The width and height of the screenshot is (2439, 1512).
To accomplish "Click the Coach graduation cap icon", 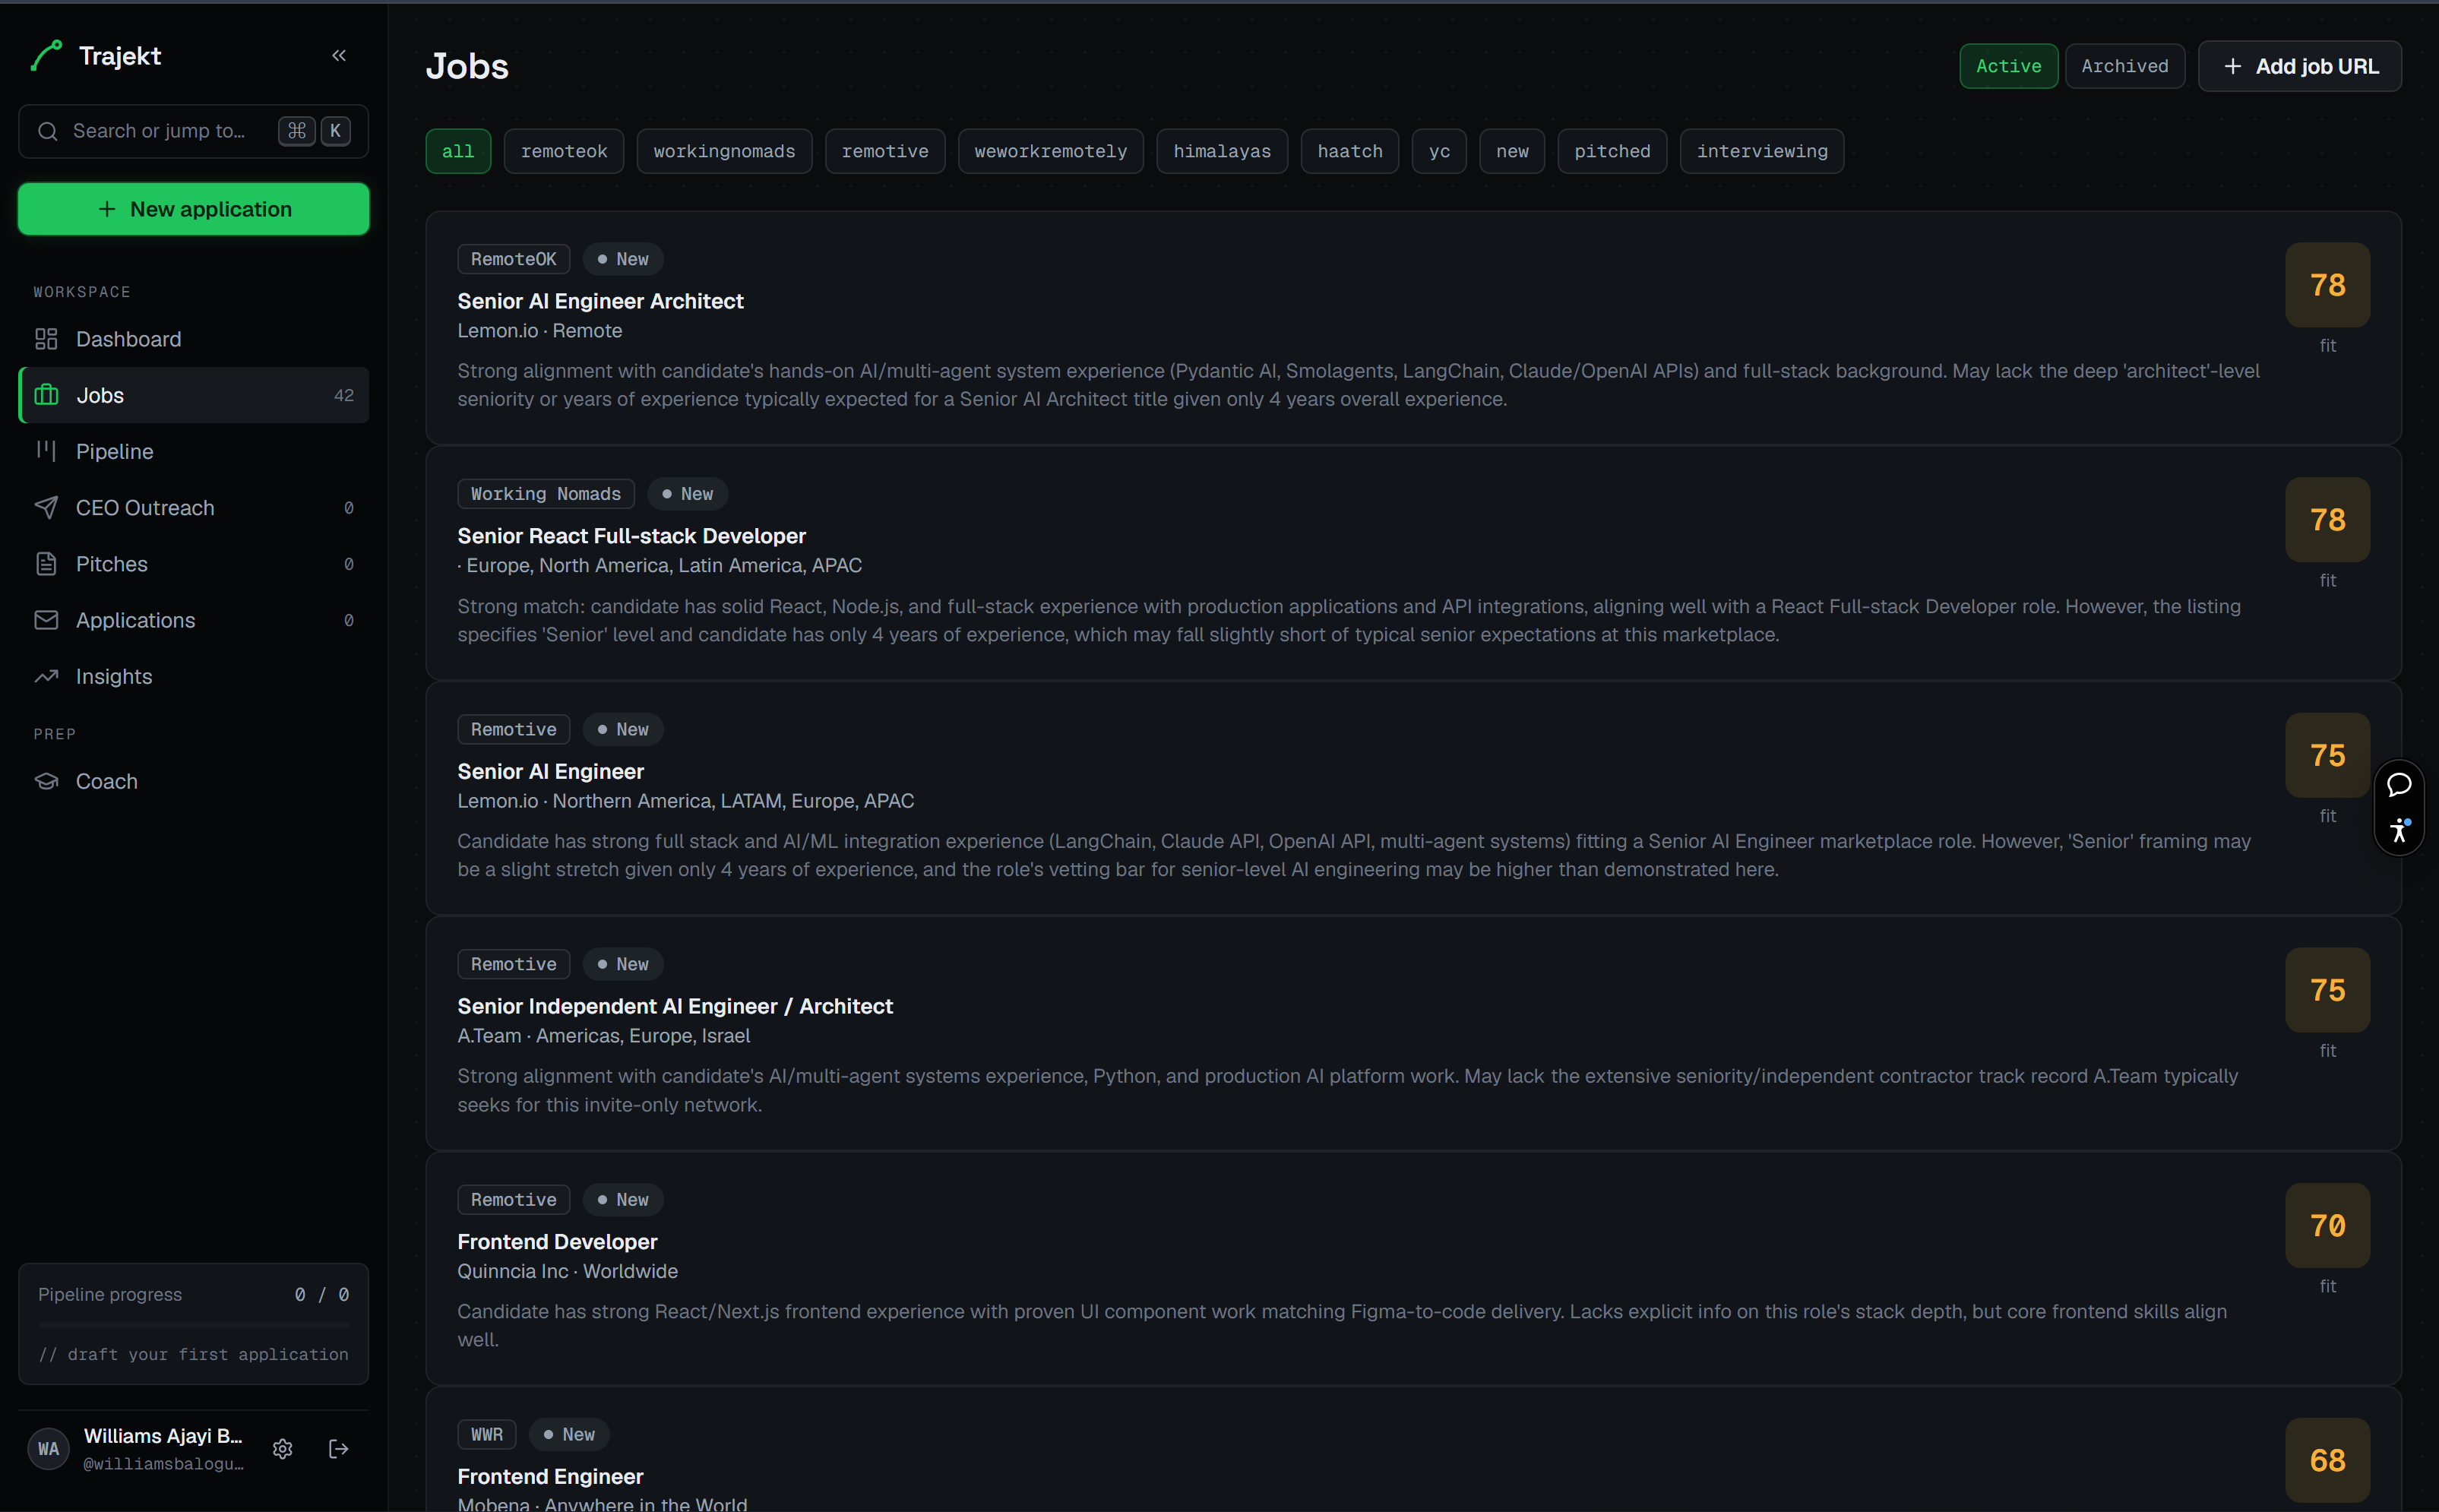I will click(x=46, y=781).
